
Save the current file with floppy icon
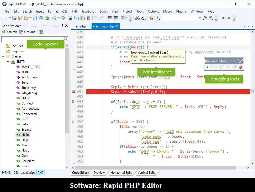(x=35, y=18)
